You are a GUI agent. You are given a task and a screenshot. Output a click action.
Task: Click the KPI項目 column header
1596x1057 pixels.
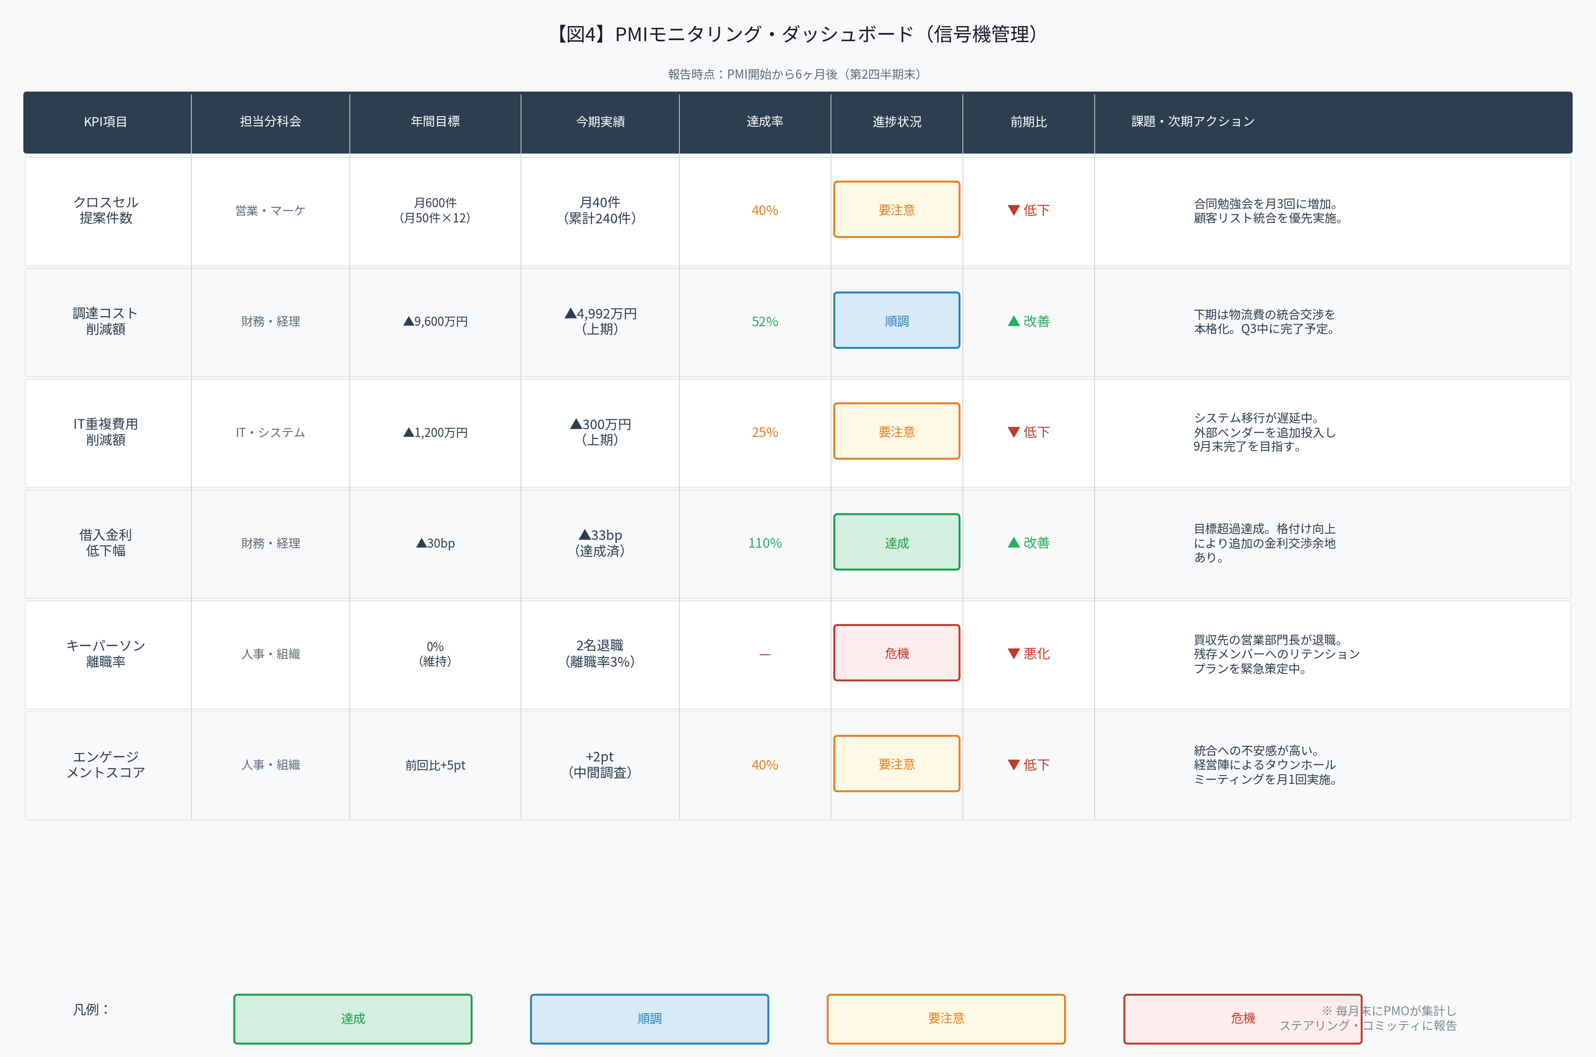pos(105,122)
